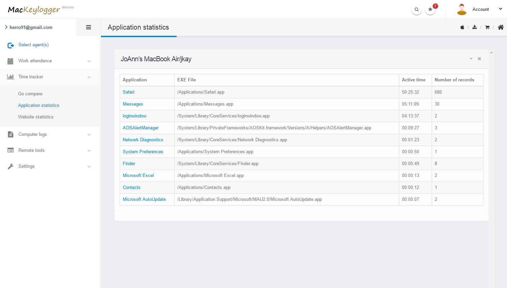The width and height of the screenshot is (507, 288).
Task: Go to the home icon
Action: 501,27
